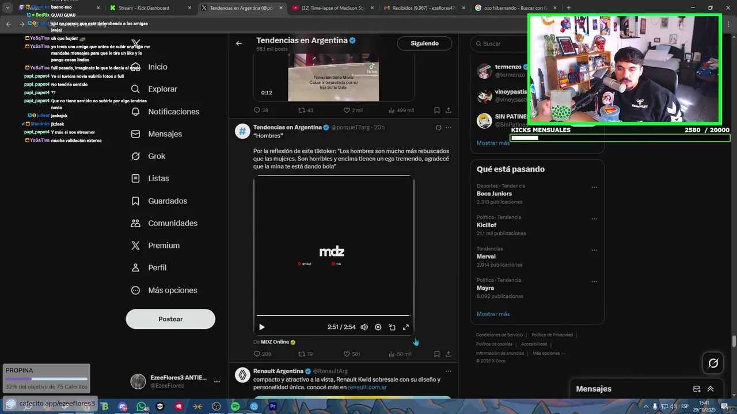Viewport: 737px width, 414px height.
Task: Open options for Merval trend
Action: coord(594,251)
